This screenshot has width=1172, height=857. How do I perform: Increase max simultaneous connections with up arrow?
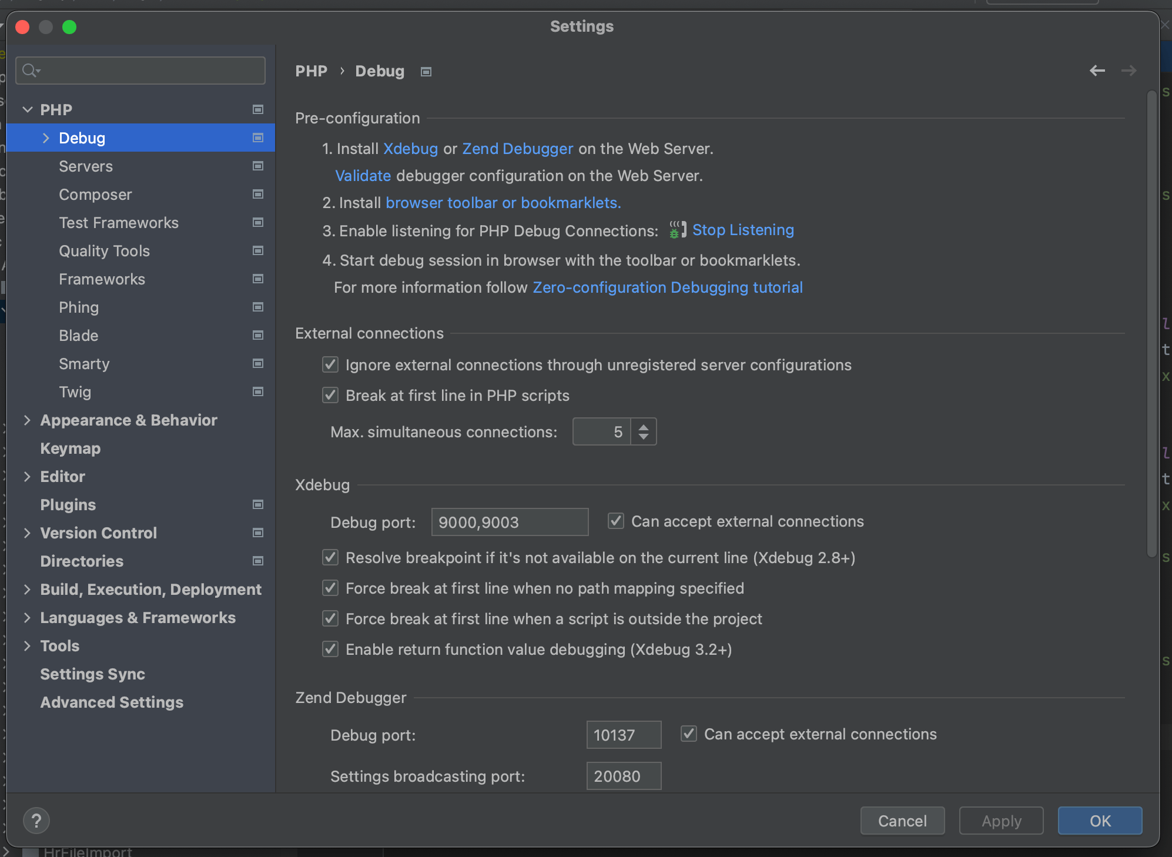[644, 427]
